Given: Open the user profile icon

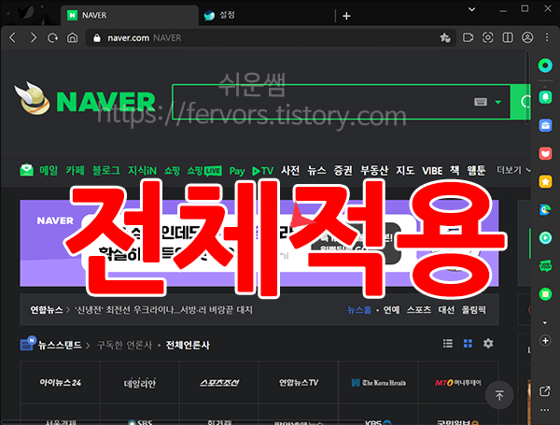Looking at the screenshot, I should click(x=527, y=37).
